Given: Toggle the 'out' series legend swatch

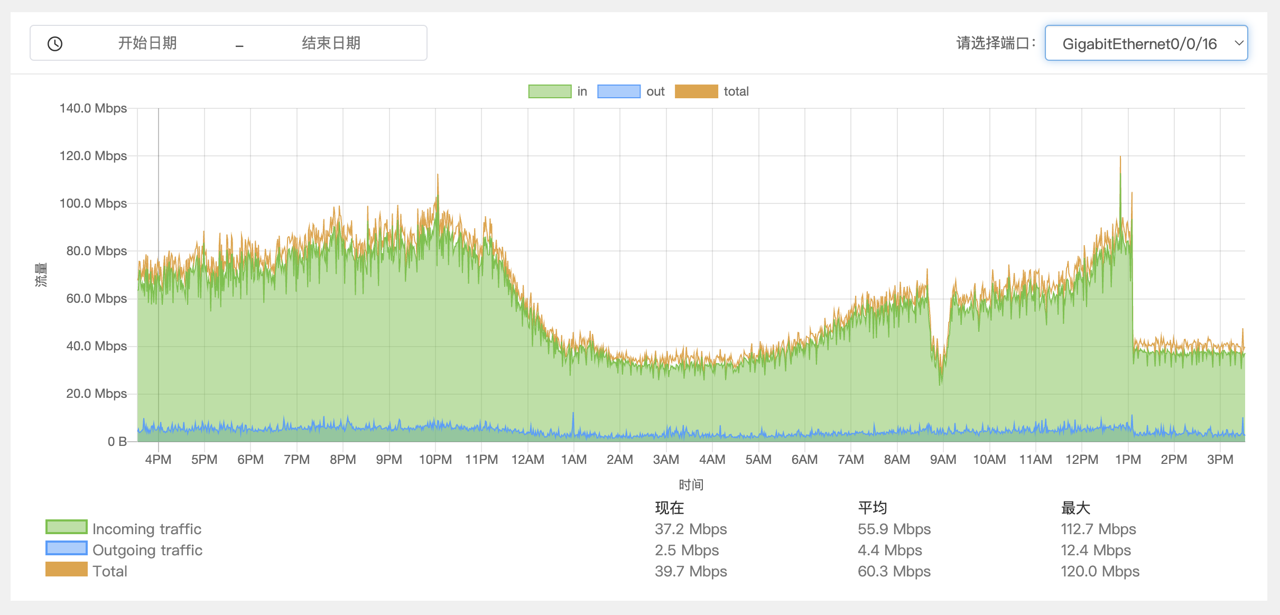Looking at the screenshot, I should [619, 91].
